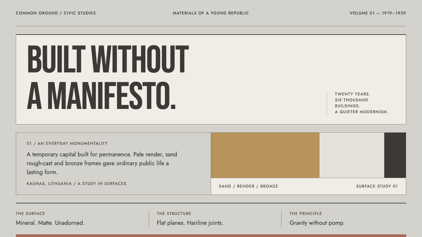Click 'Materials of a Young Republic' title
This screenshot has height=237, width=422.
click(211, 13)
